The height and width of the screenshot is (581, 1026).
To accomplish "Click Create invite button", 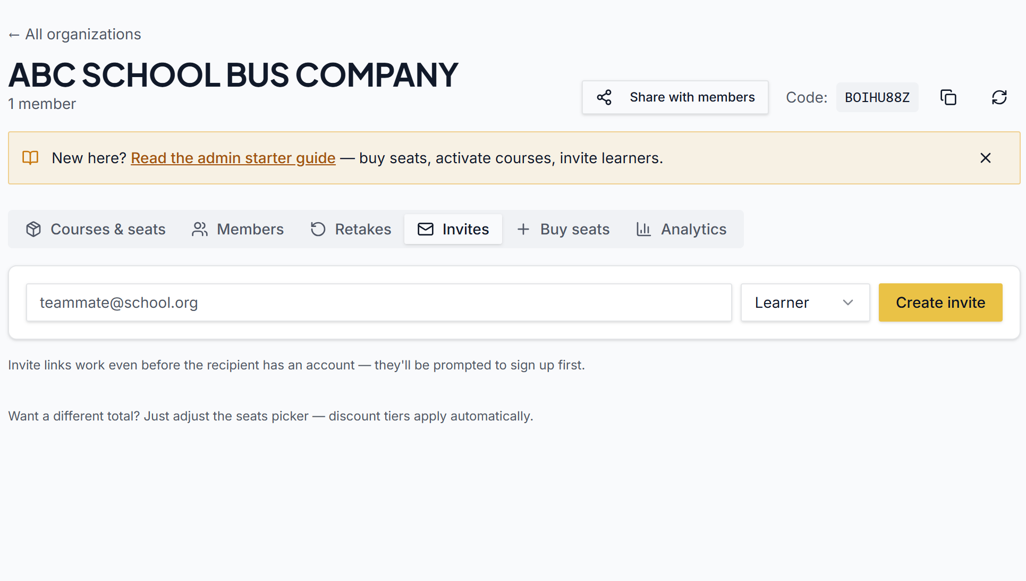I will (940, 302).
